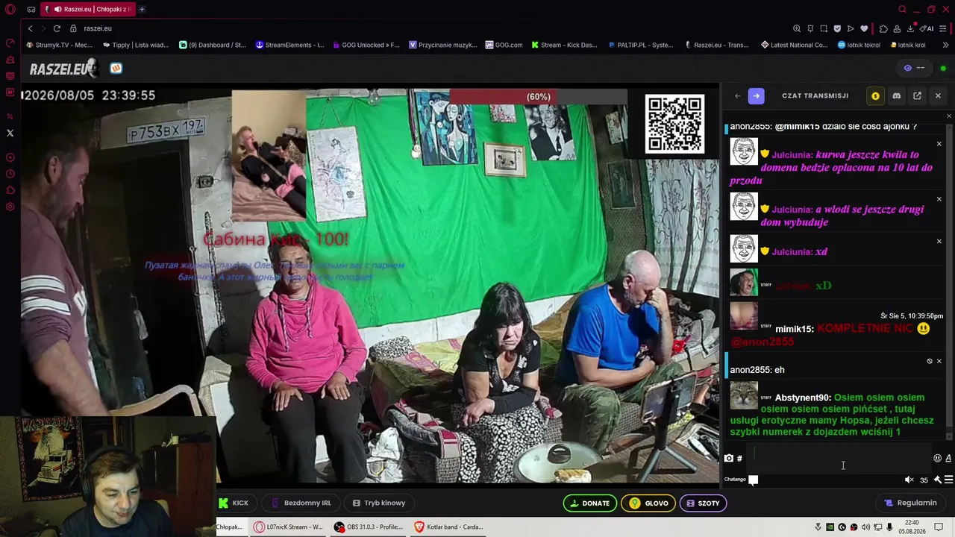This screenshot has width=955, height=537.
Task: Open the browser downloads icon
Action: (x=911, y=28)
